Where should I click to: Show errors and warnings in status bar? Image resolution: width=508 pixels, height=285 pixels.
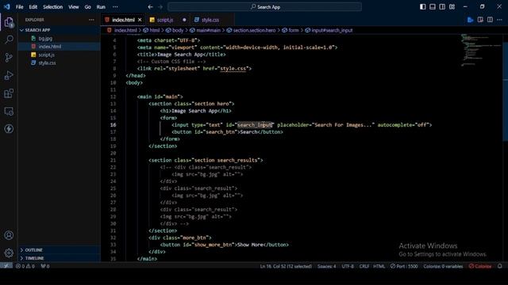click(25, 266)
